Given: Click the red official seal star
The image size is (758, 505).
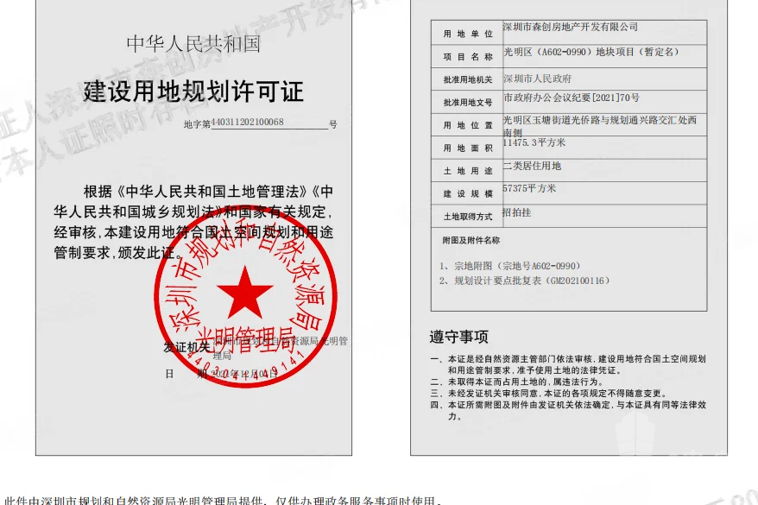Looking at the screenshot, I should (245, 292).
